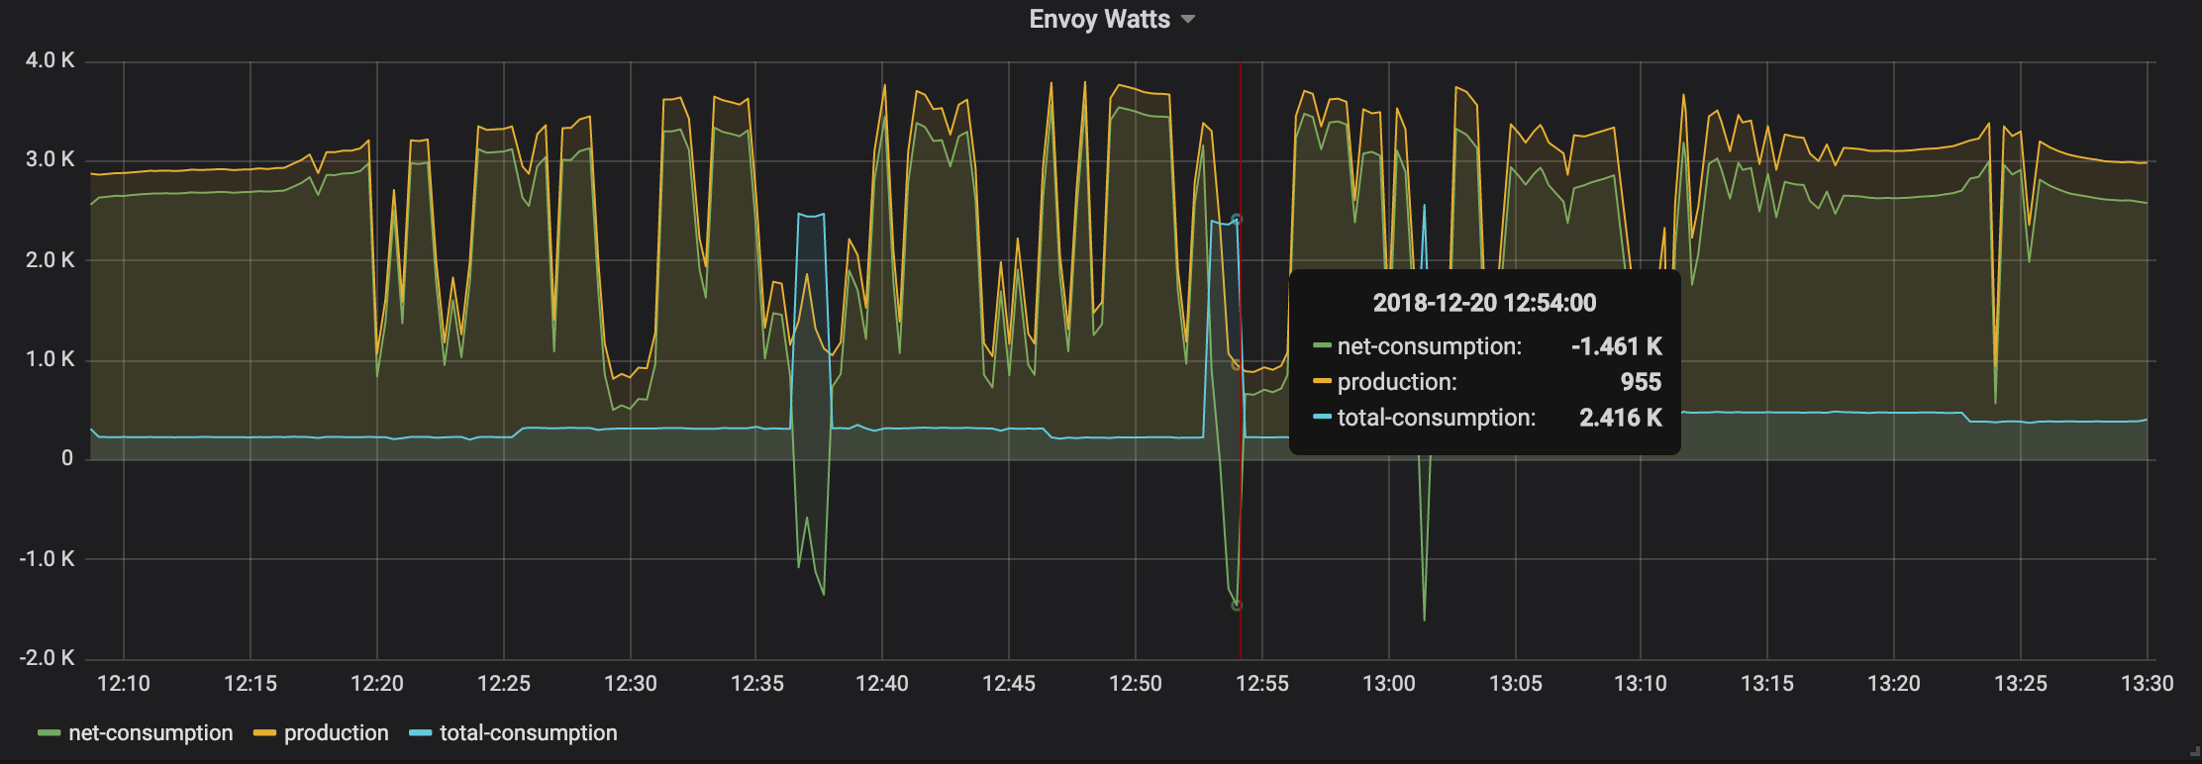The image size is (2202, 764).
Task: Click the 1.0 K y-axis label
Action: pyautogui.click(x=50, y=359)
